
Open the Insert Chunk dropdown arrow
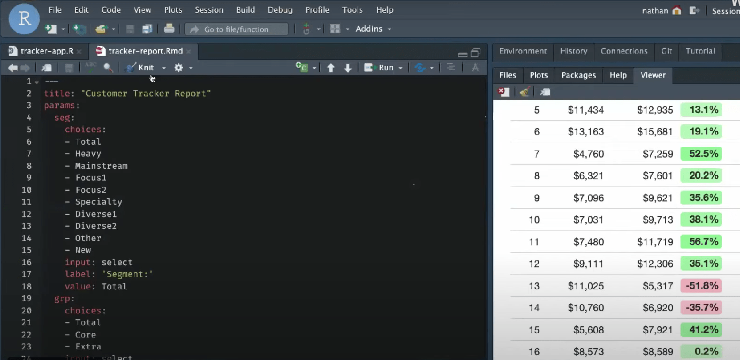point(314,68)
